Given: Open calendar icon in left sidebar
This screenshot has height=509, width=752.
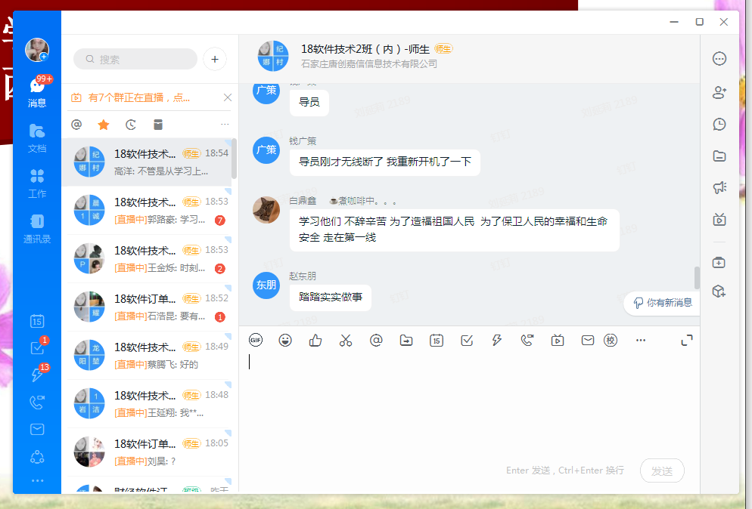Looking at the screenshot, I should coord(37,321).
